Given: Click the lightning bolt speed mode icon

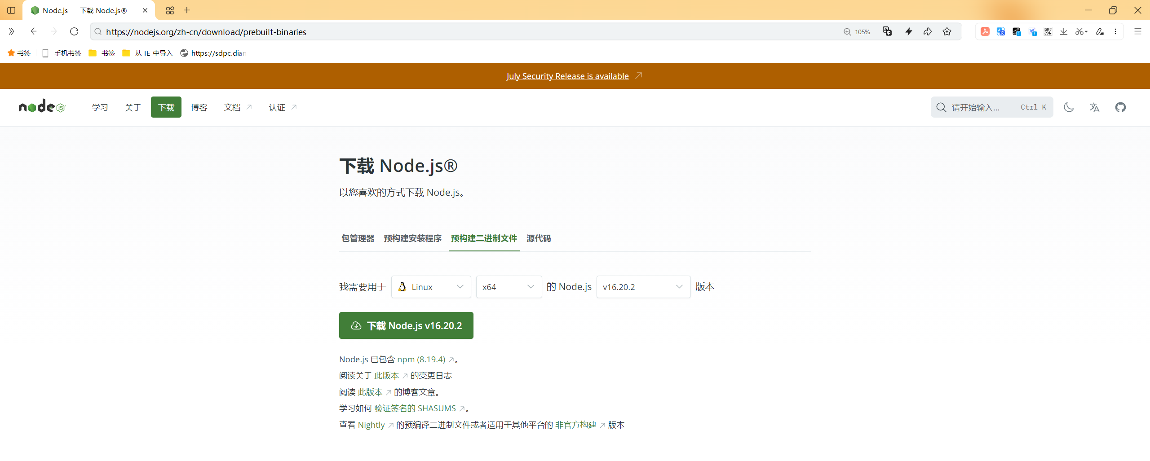Looking at the screenshot, I should pyautogui.click(x=909, y=31).
